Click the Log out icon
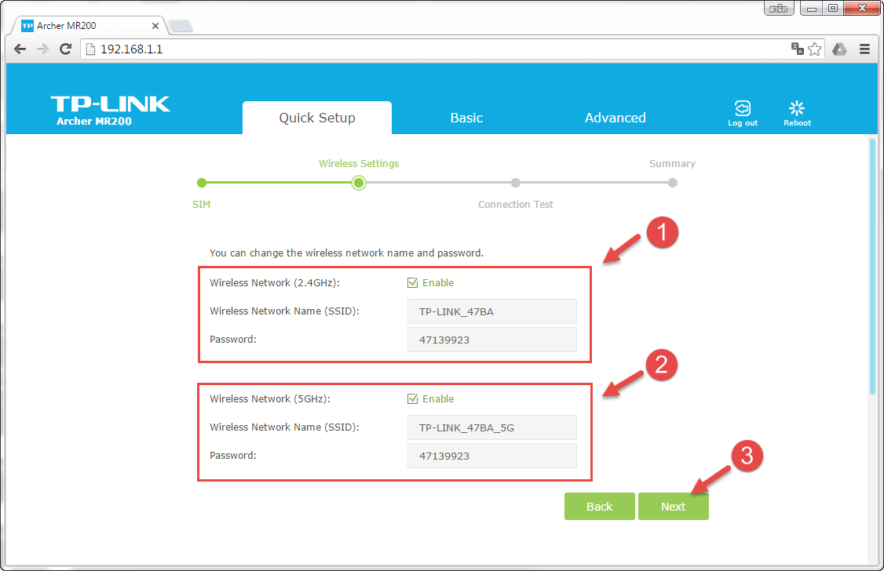The height and width of the screenshot is (571, 884). point(743,113)
